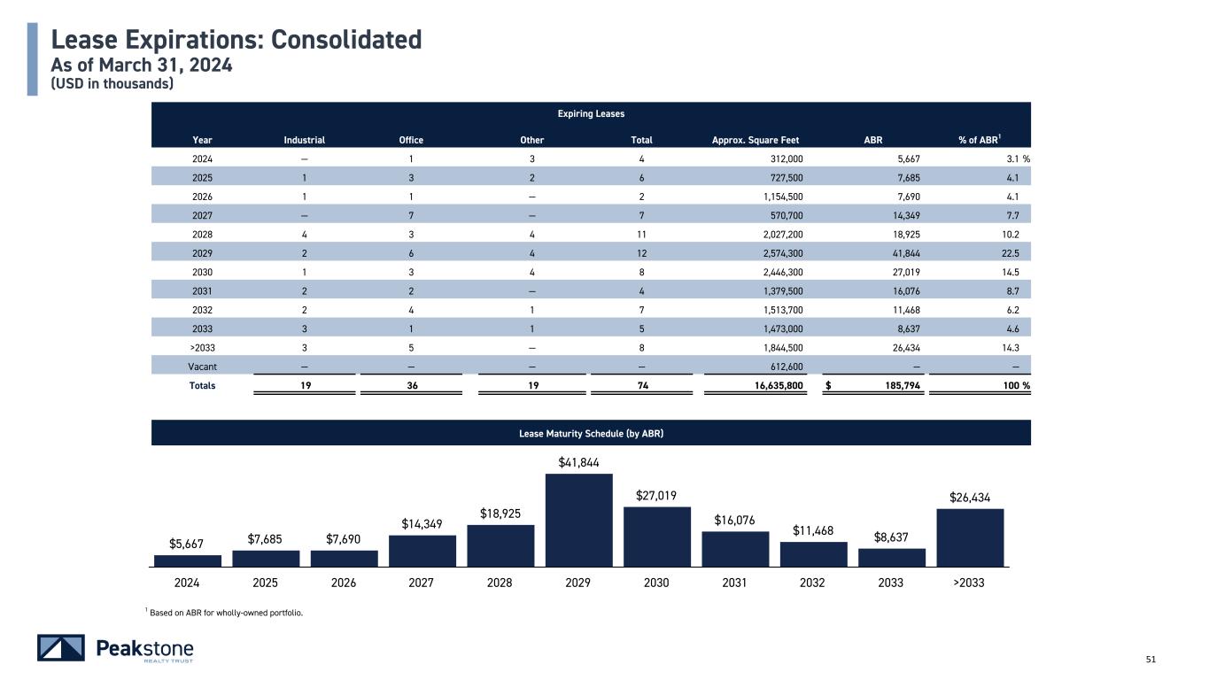Click the Office column header
Image resolution: width=1209 pixels, height=680 pixels.
point(411,140)
